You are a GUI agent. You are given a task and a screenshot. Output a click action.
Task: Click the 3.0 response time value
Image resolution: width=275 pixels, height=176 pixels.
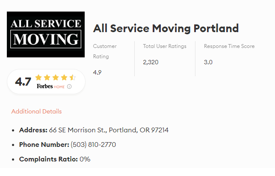tap(208, 62)
